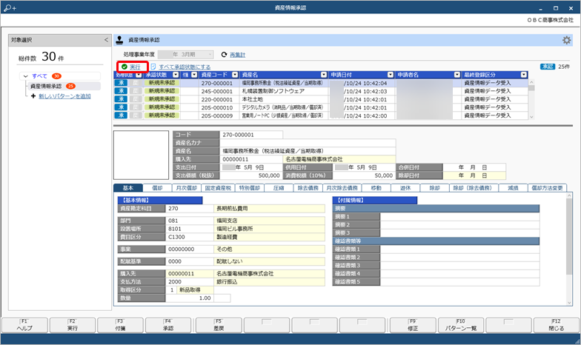
Task: Open the settings gear icon
Action: [x=566, y=40]
